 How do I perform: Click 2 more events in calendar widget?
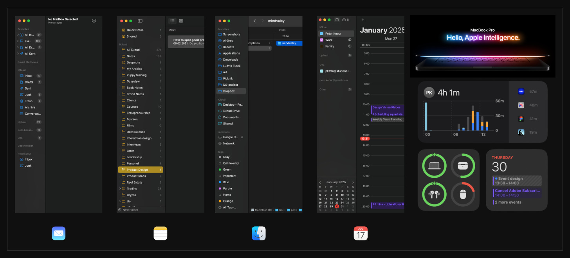pos(508,202)
